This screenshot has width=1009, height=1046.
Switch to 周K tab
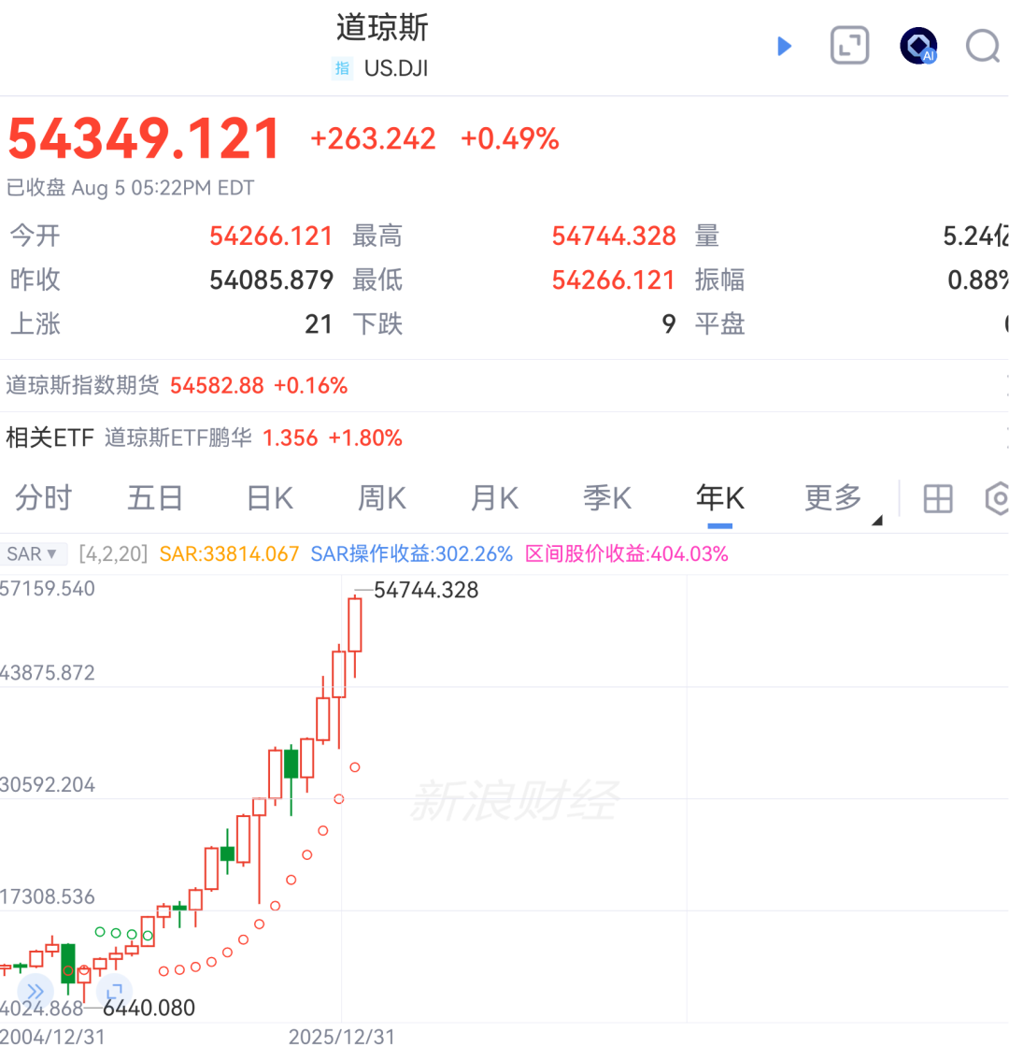click(381, 498)
